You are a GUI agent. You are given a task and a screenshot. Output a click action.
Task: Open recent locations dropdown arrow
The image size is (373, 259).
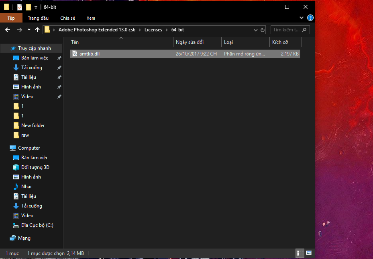pos(29,30)
